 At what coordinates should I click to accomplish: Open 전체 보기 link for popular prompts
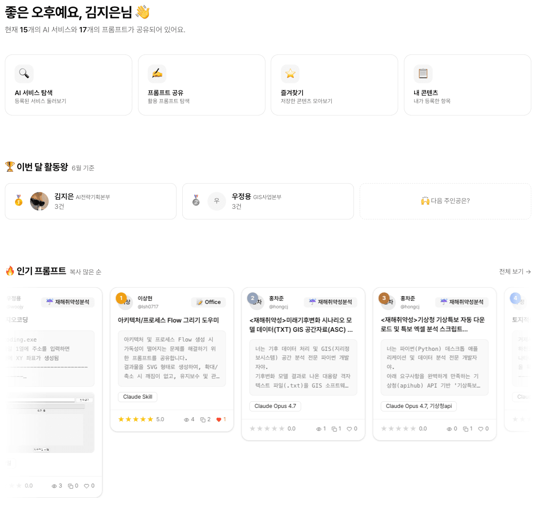pos(515,271)
